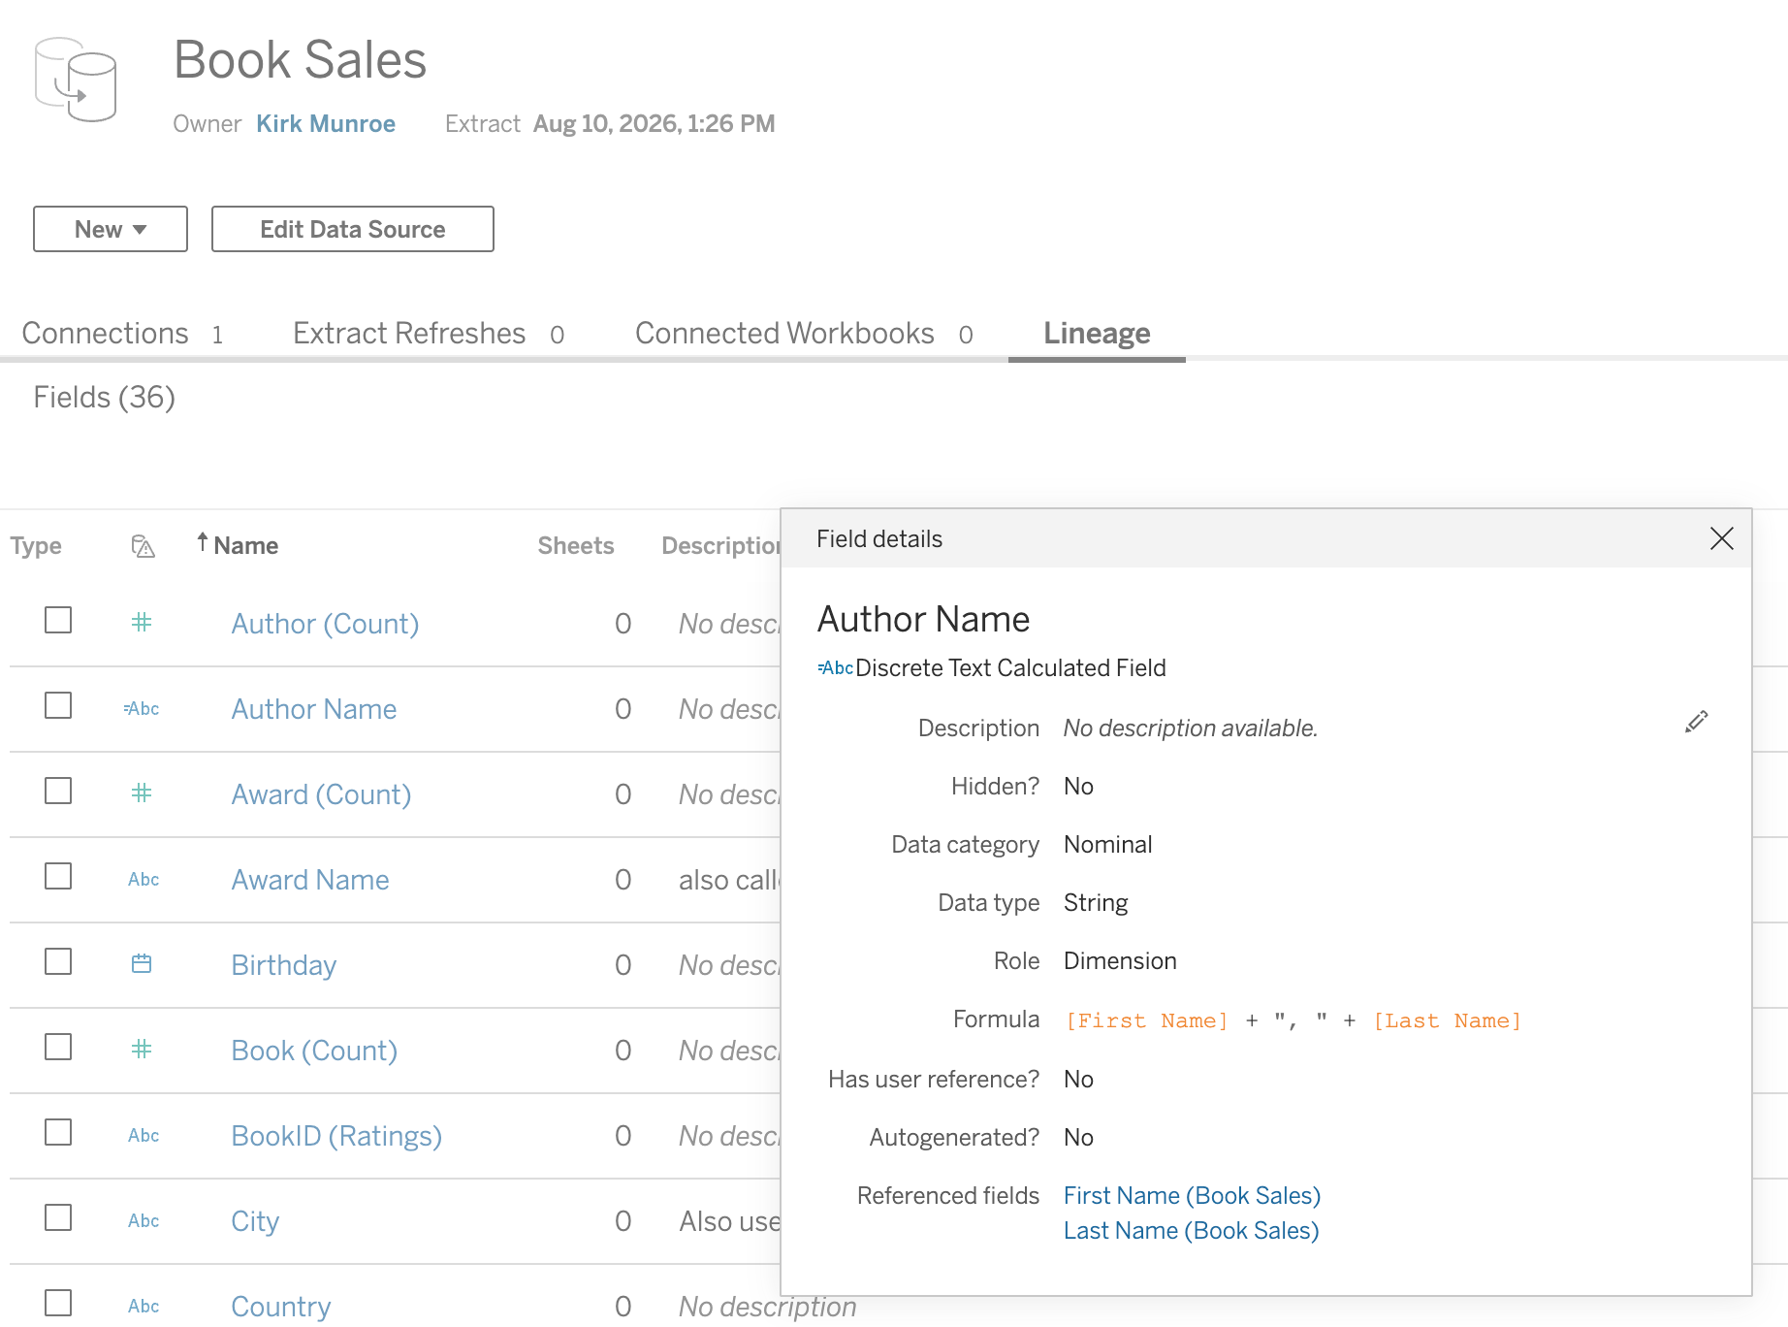This screenshot has width=1788, height=1327.
Task: Open owner Kirk Munroe's profile link
Action: tap(326, 124)
